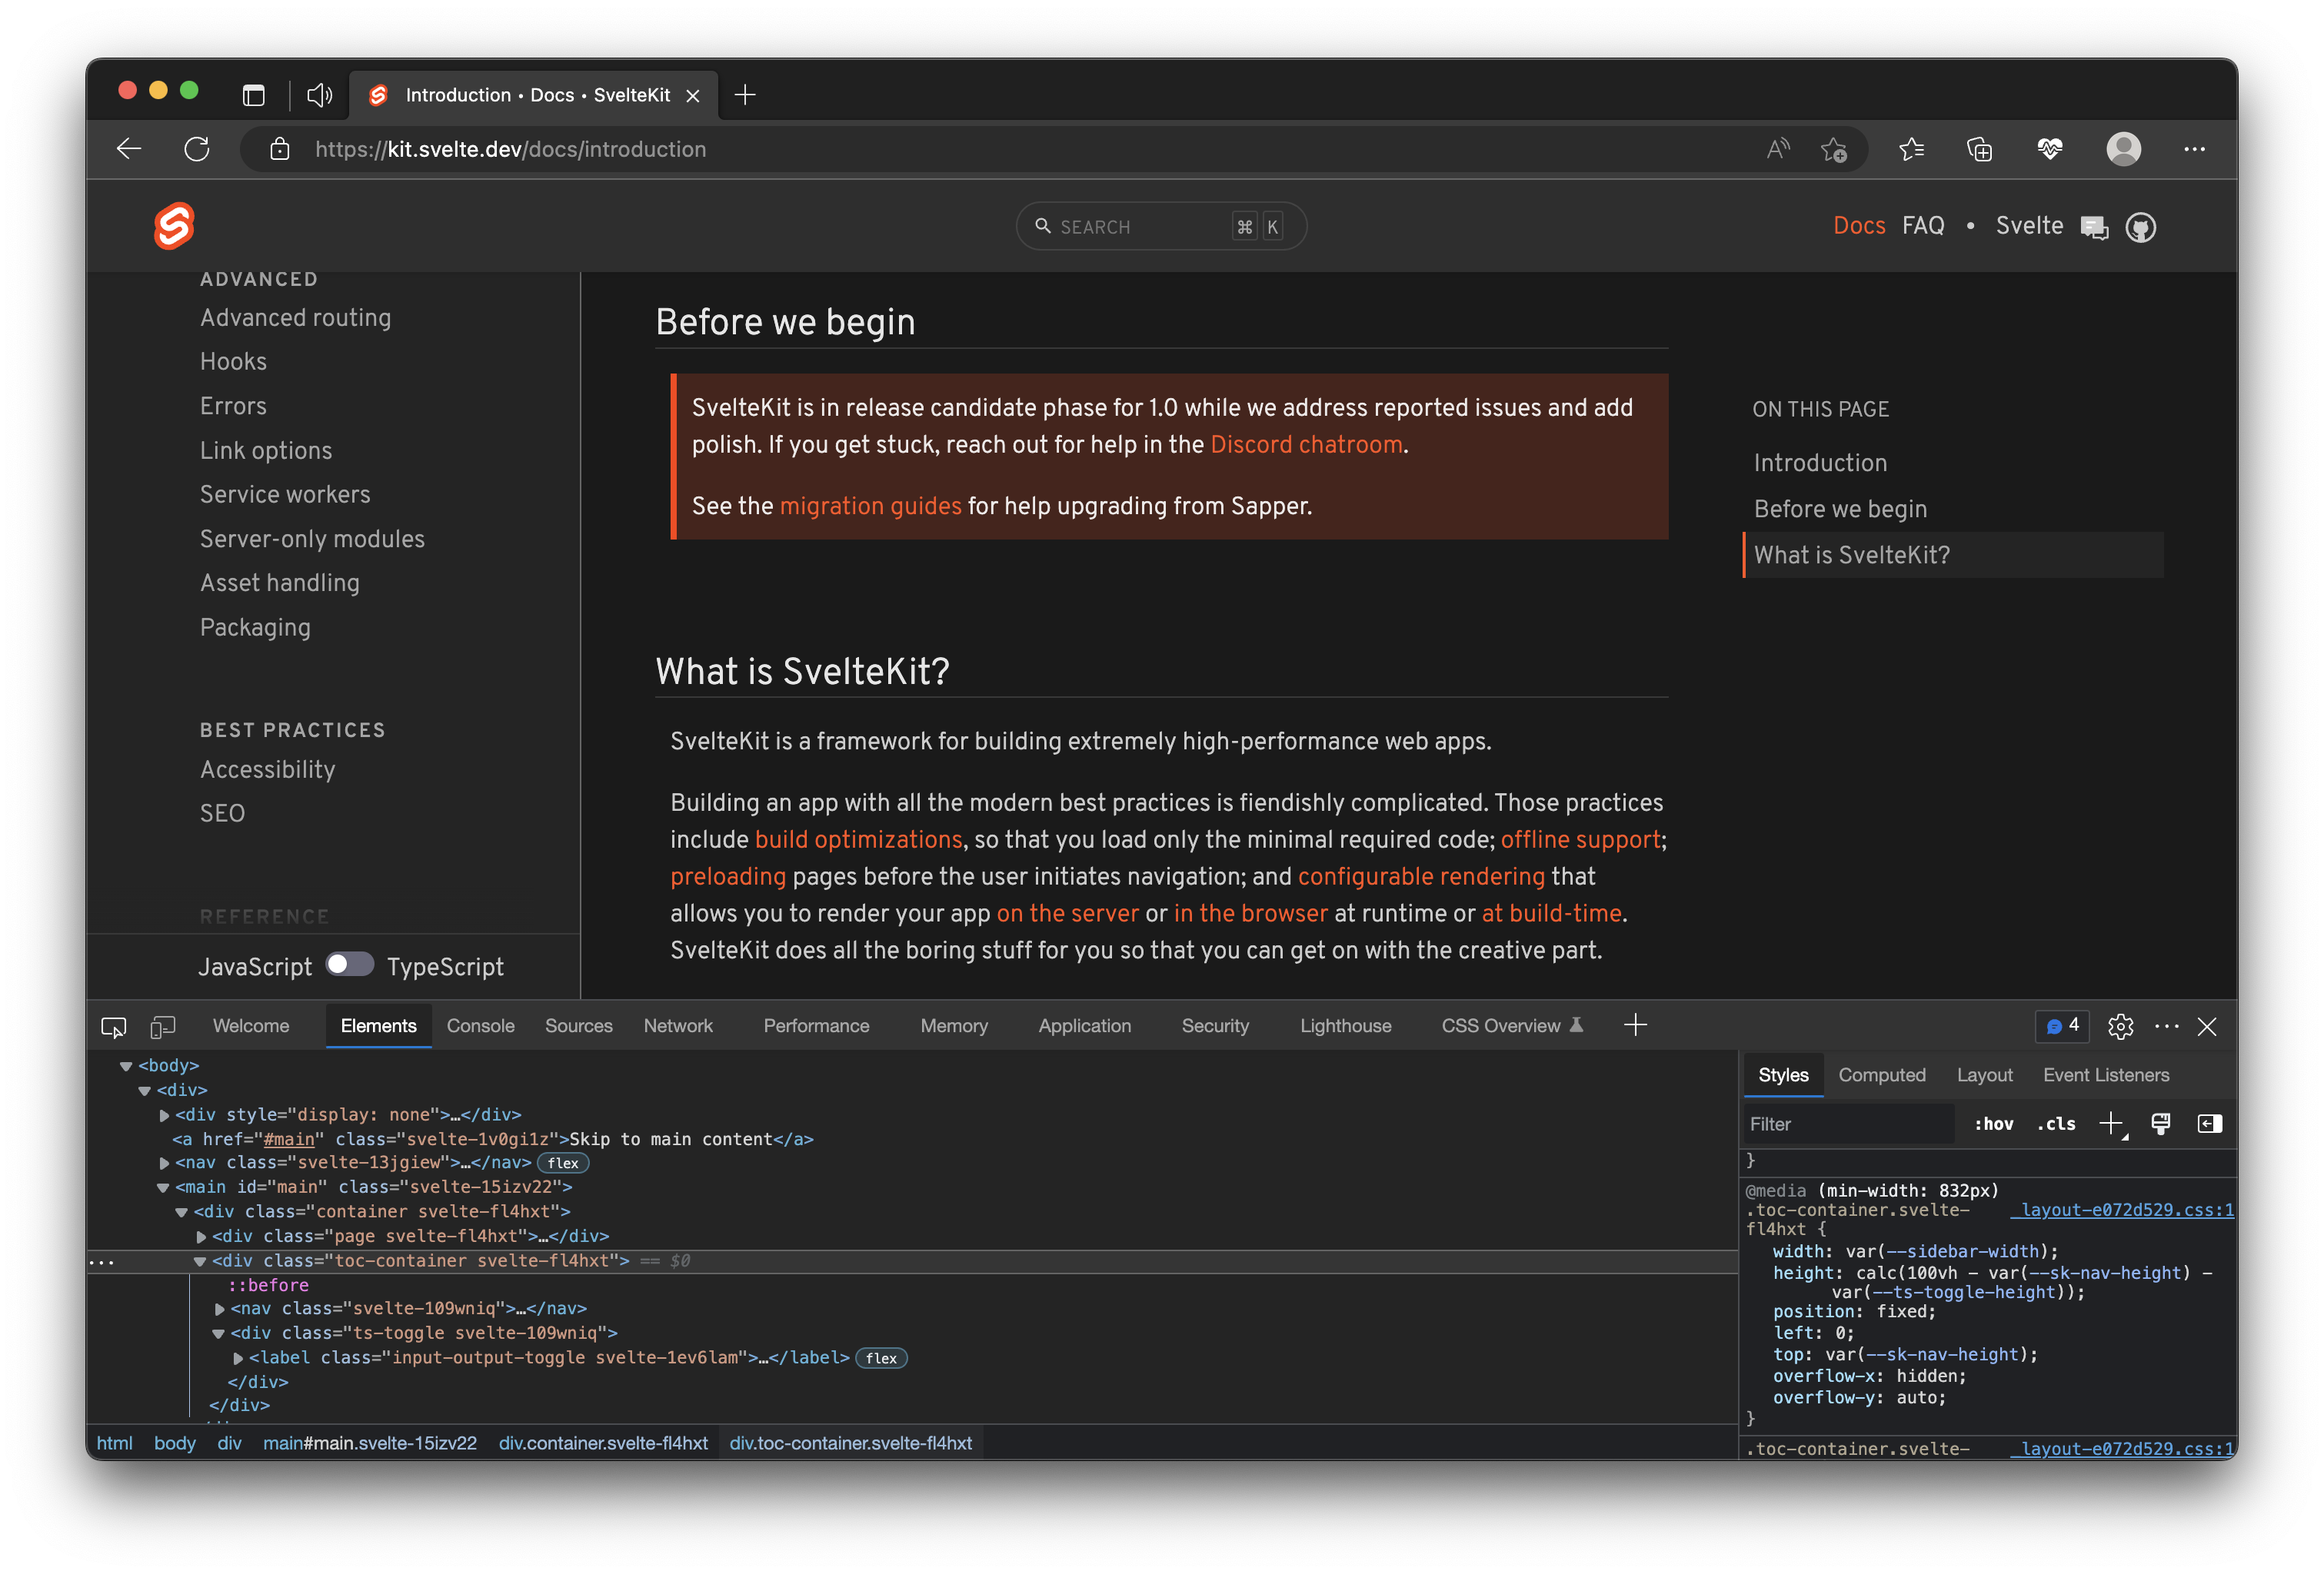The width and height of the screenshot is (2324, 1574).
Task: Expand the label input-output-toggle element
Action: pos(238,1358)
